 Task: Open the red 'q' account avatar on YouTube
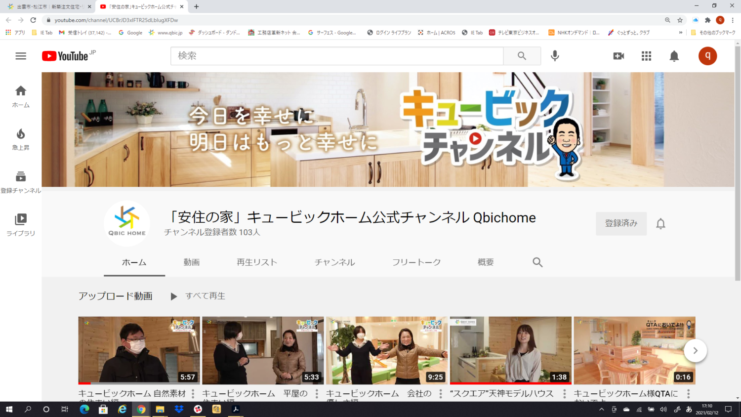click(x=707, y=56)
